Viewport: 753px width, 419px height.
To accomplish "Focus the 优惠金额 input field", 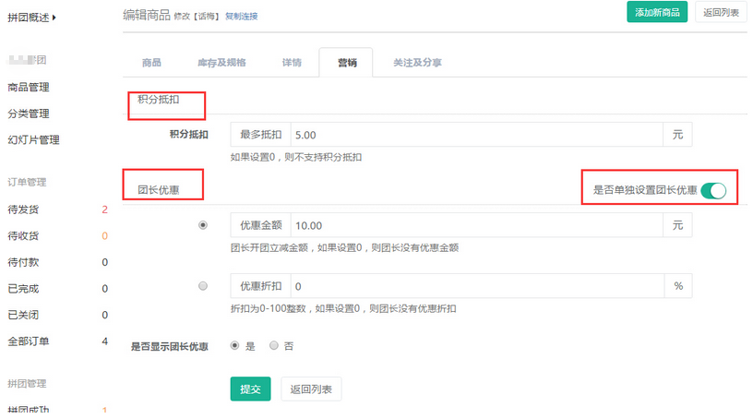I will tap(475, 226).
